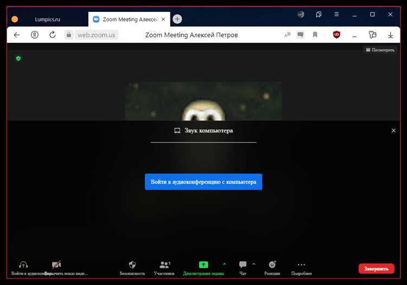Expand the chat options arrow
The image size is (407, 285).
[x=254, y=264]
